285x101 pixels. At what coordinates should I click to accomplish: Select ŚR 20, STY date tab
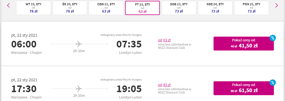point(70,8)
